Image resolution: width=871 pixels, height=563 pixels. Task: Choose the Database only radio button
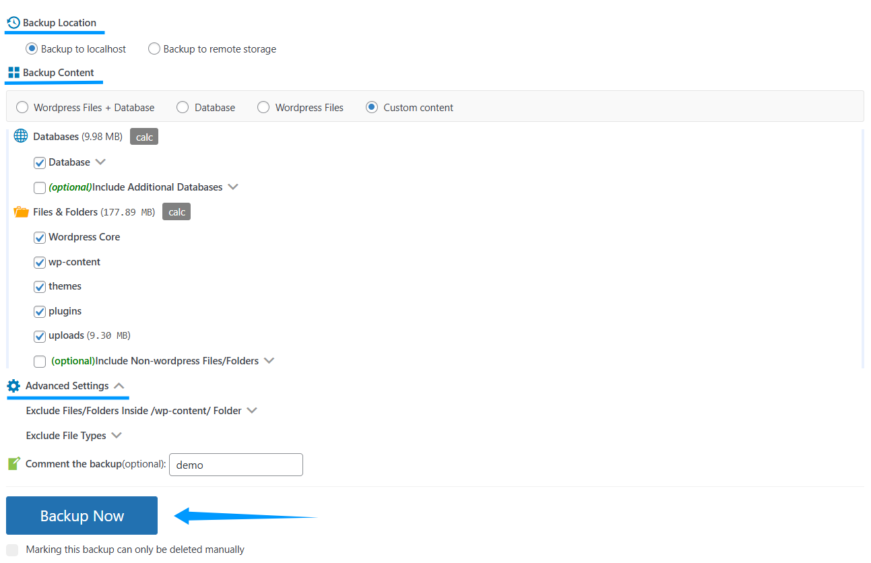(183, 108)
